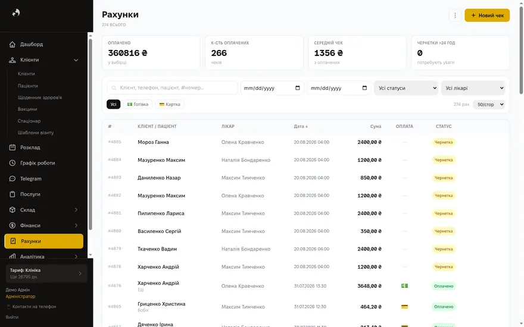This screenshot has width=524, height=327.
Task: Click phone icon beside Контакти на телефон
Action: (8, 307)
